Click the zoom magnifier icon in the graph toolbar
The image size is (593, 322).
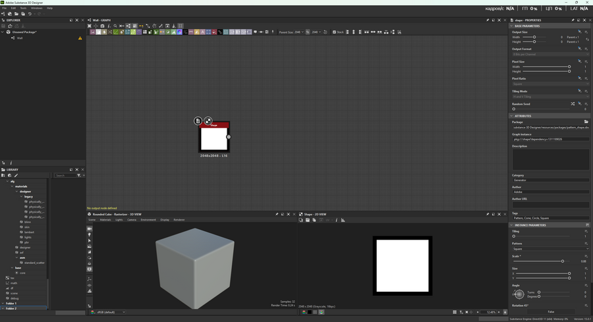[x=115, y=26]
